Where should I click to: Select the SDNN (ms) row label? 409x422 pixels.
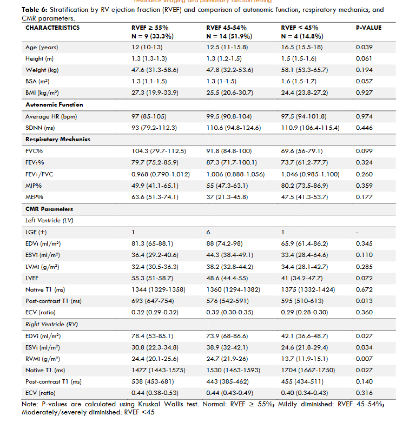click(x=41, y=127)
